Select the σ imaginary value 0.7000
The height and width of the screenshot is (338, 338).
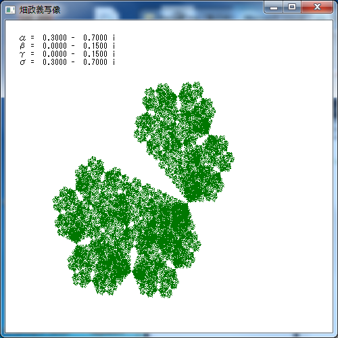pyautogui.click(x=95, y=62)
